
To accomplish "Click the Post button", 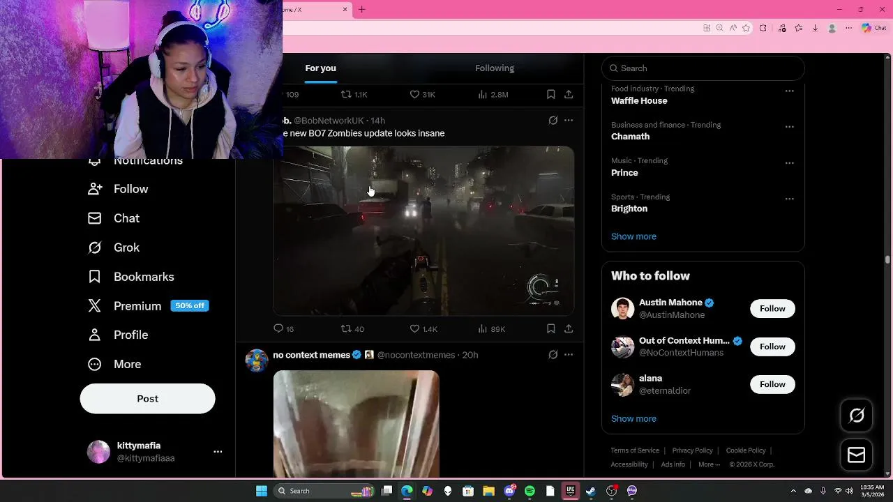I will (x=147, y=399).
